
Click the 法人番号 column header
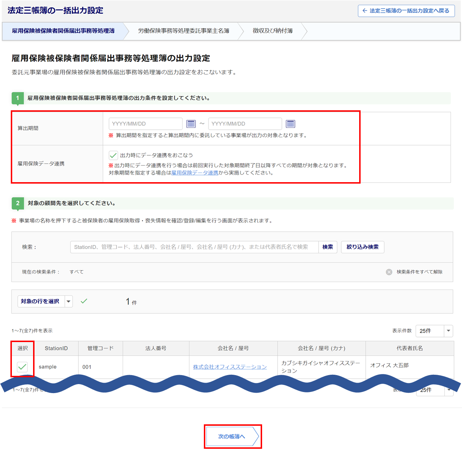[156, 349]
